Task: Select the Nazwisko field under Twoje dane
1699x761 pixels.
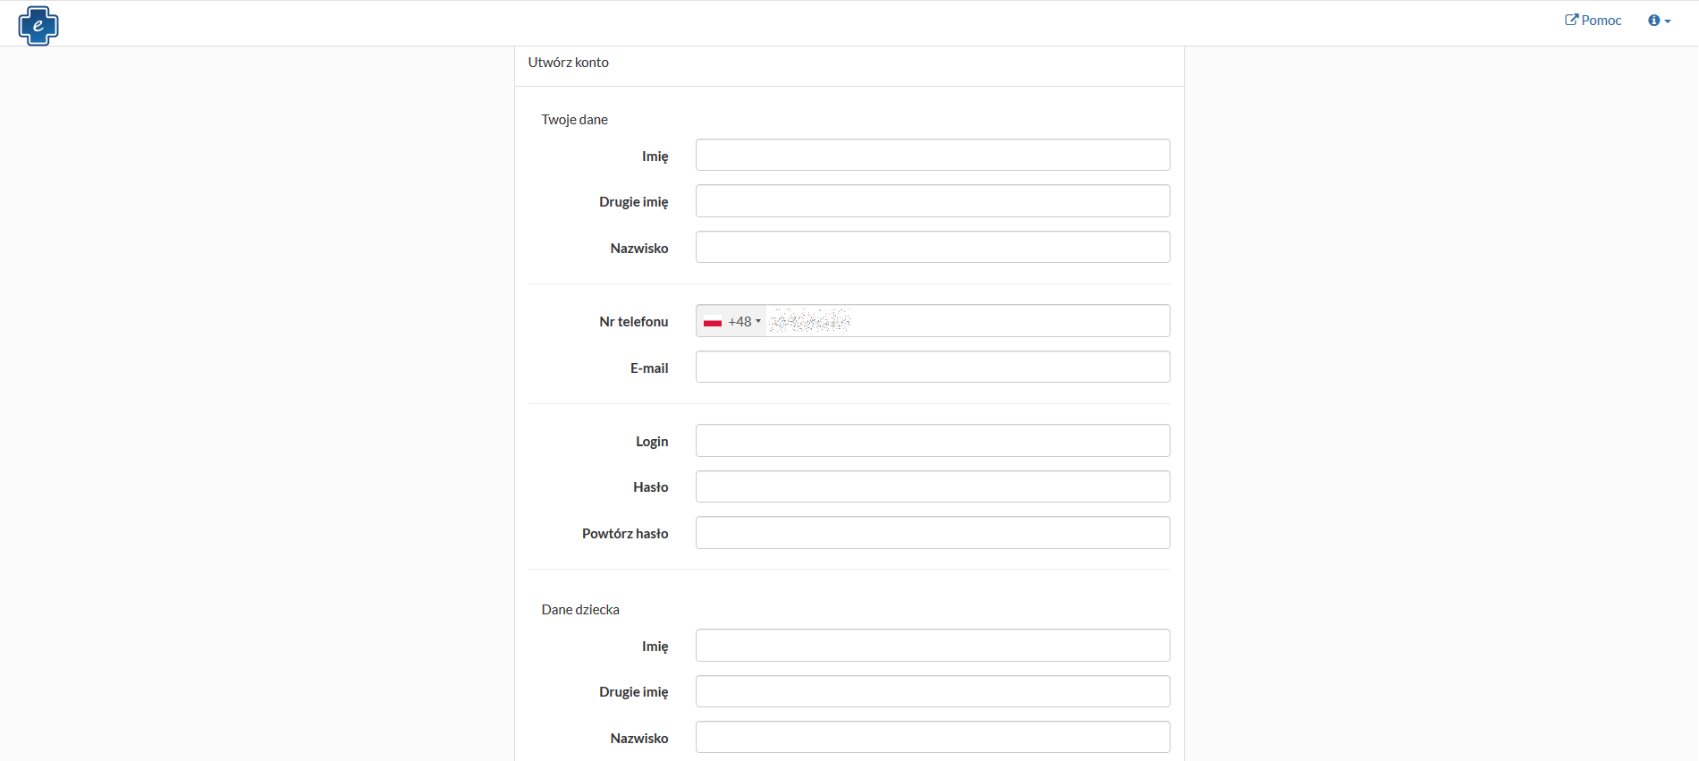Action: 933,248
